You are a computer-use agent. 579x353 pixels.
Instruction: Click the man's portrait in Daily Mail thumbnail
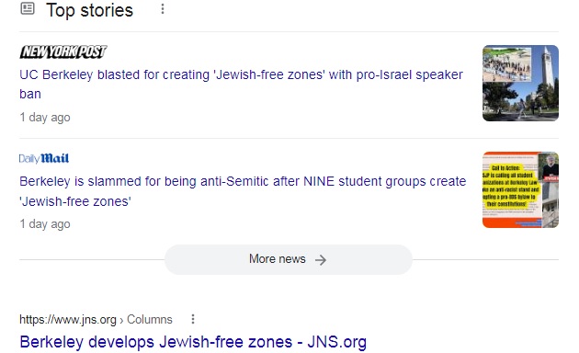click(x=549, y=166)
